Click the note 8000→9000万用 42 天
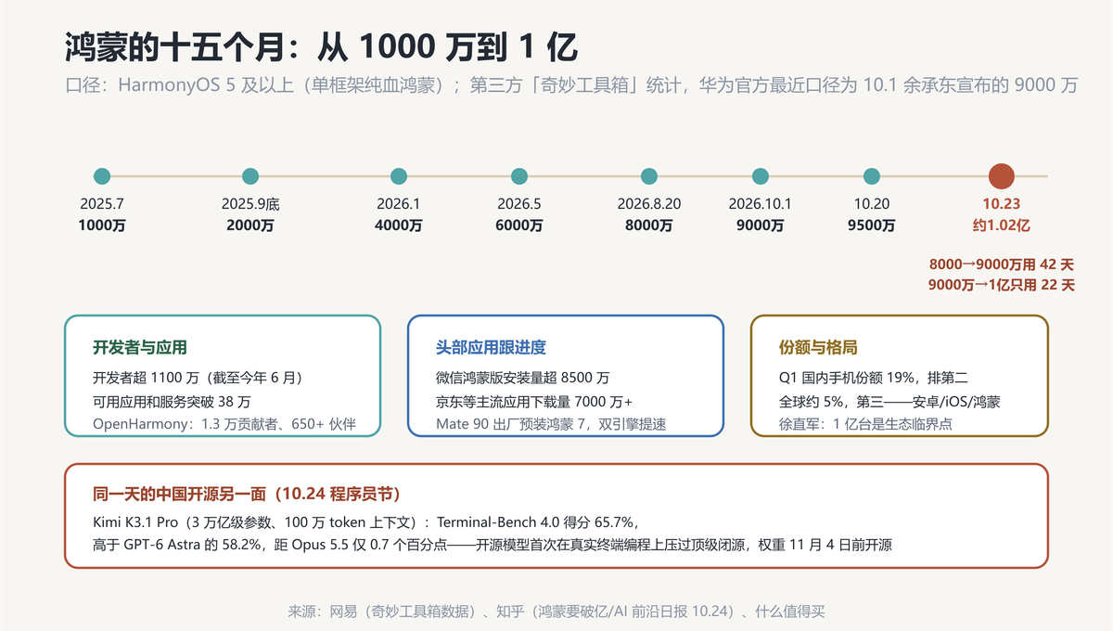Image resolution: width=1113 pixels, height=631 pixels. pyautogui.click(x=1001, y=264)
